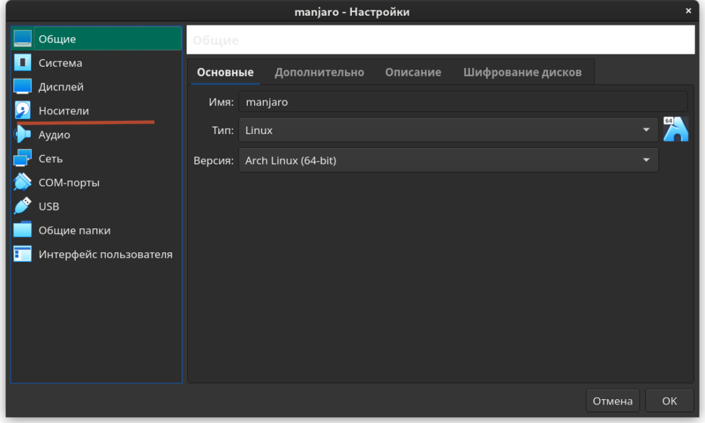This screenshot has height=423, width=705.
Task: Click the System (Система) chip icon
Action: pyautogui.click(x=23, y=63)
